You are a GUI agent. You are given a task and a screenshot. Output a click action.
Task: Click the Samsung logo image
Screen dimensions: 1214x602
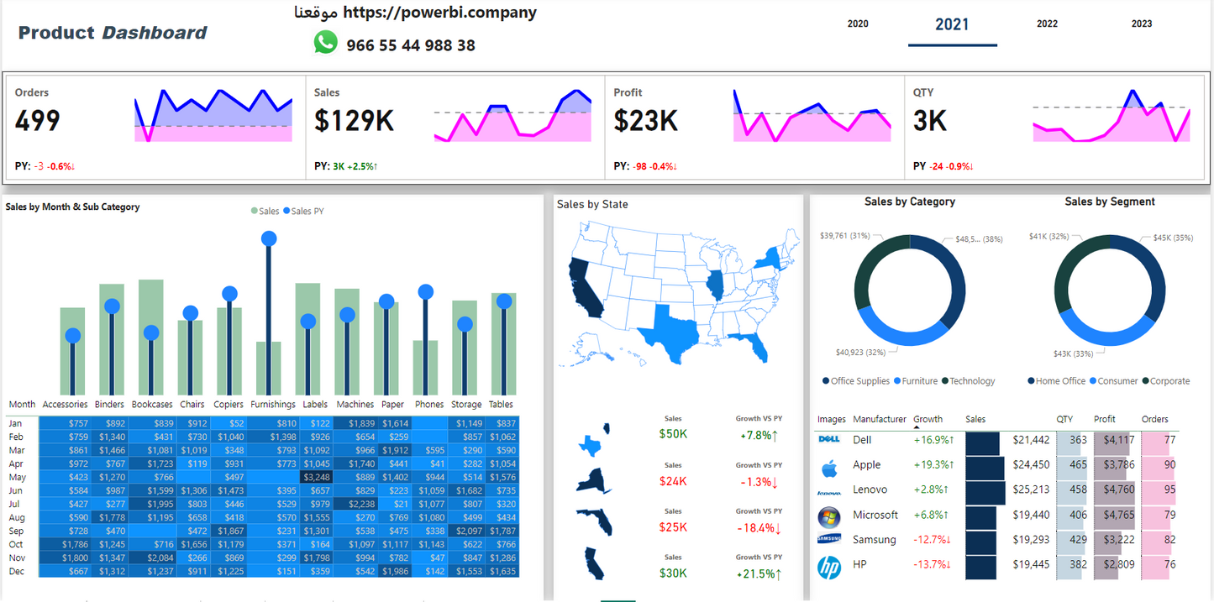[x=829, y=540]
